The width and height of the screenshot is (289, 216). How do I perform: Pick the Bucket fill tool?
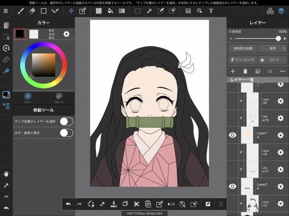pyautogui.click(x=110, y=10)
